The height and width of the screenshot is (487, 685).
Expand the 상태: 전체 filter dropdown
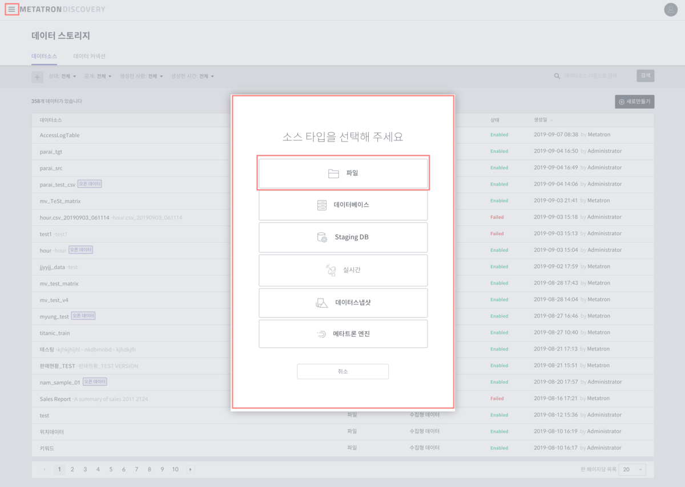tap(63, 77)
